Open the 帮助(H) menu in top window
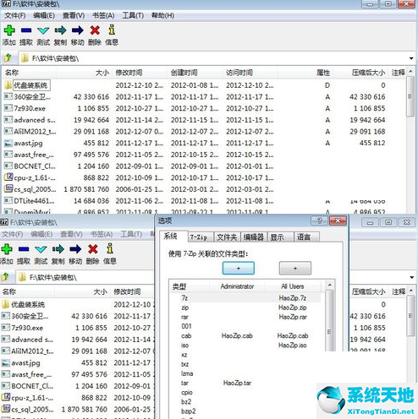 pyautogui.click(x=162, y=15)
